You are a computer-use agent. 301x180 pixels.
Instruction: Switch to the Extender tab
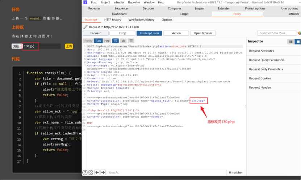223,8
